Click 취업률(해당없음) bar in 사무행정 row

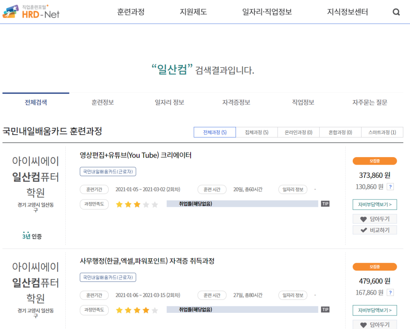242,309
